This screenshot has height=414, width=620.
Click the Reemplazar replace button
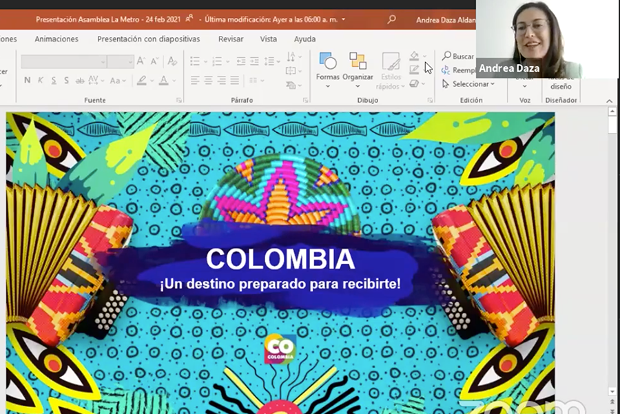tap(459, 70)
